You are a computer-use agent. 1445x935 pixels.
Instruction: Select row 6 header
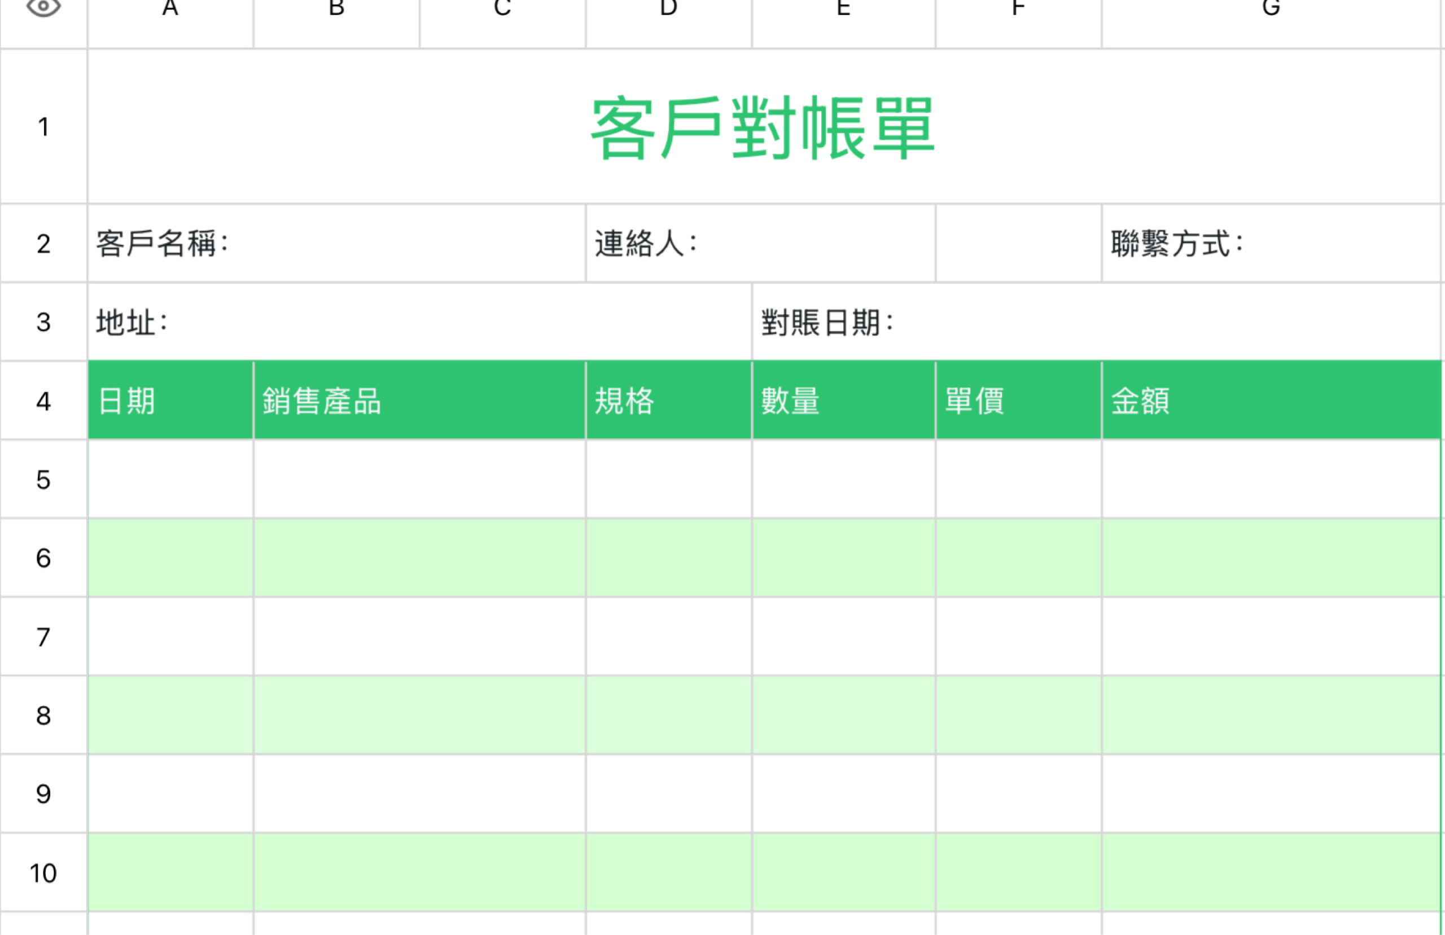(43, 558)
